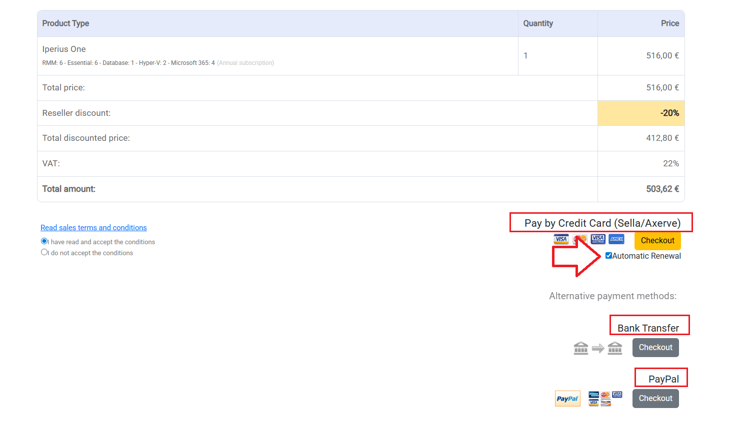Click the left bank building icon
The height and width of the screenshot is (422, 740).
[581, 348]
